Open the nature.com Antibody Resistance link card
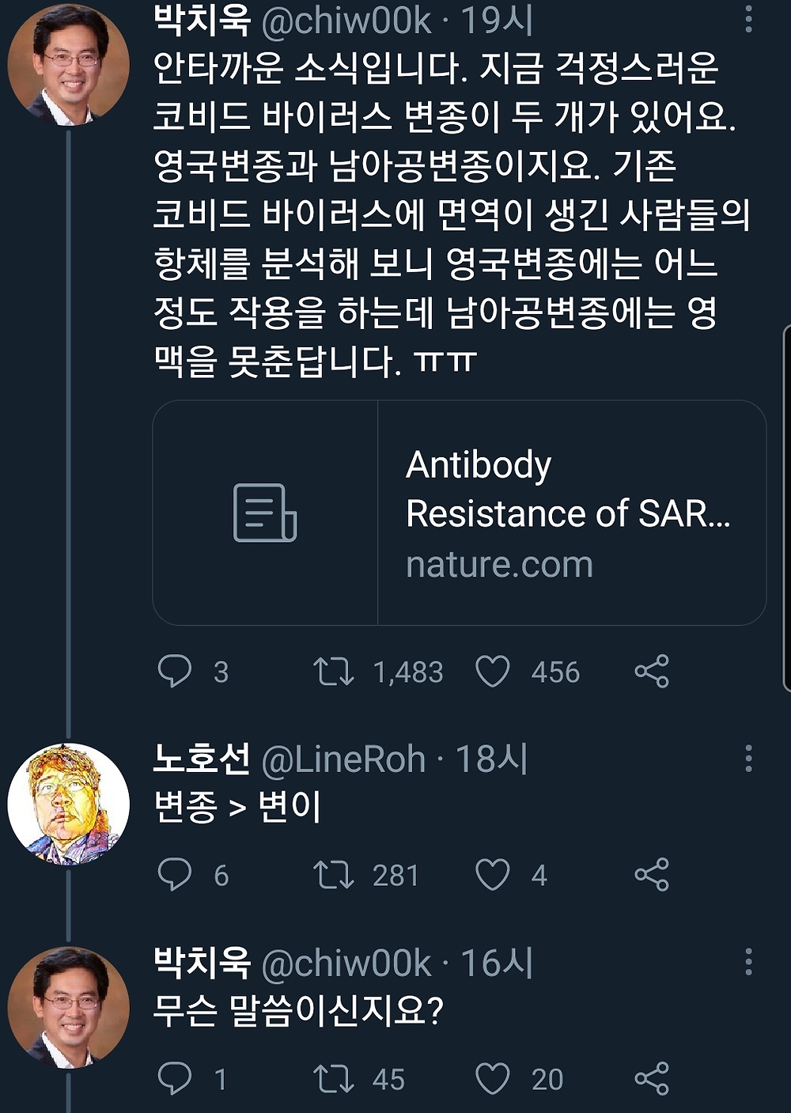Image resolution: width=791 pixels, height=1113 pixels. (x=459, y=513)
